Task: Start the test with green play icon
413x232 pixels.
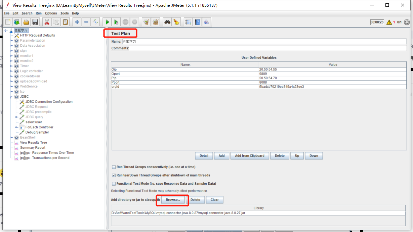Action: click(x=107, y=22)
